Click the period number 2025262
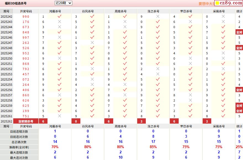243x160 pixels. point(7,121)
